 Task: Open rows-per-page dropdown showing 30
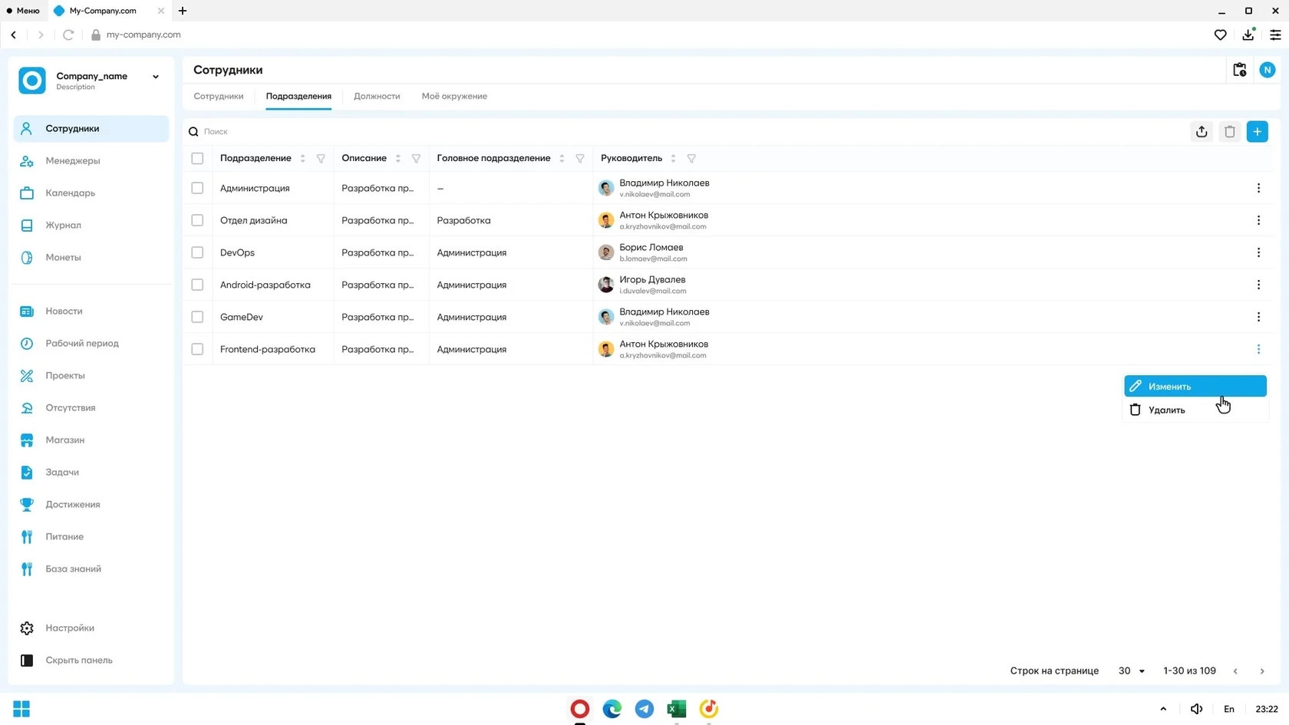pyautogui.click(x=1132, y=671)
